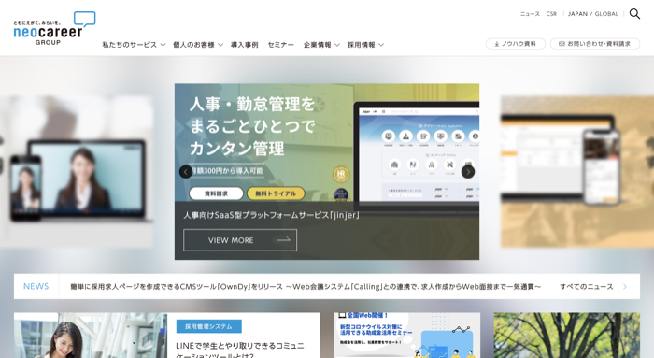This screenshot has width=654, height=358.
Task: Click the jinjer service caption text
Action: [272, 215]
